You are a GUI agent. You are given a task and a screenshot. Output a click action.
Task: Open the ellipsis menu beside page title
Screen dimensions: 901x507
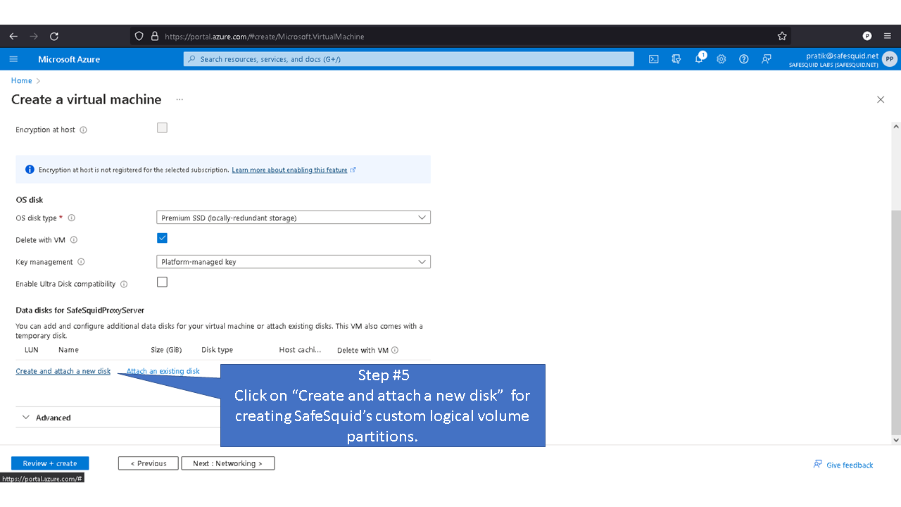click(179, 100)
